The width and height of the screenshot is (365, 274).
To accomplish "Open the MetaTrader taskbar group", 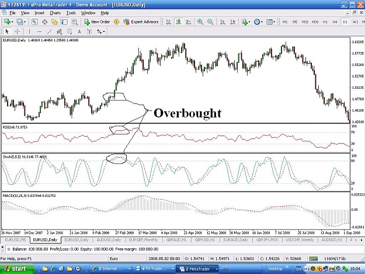I will tap(197, 269).
